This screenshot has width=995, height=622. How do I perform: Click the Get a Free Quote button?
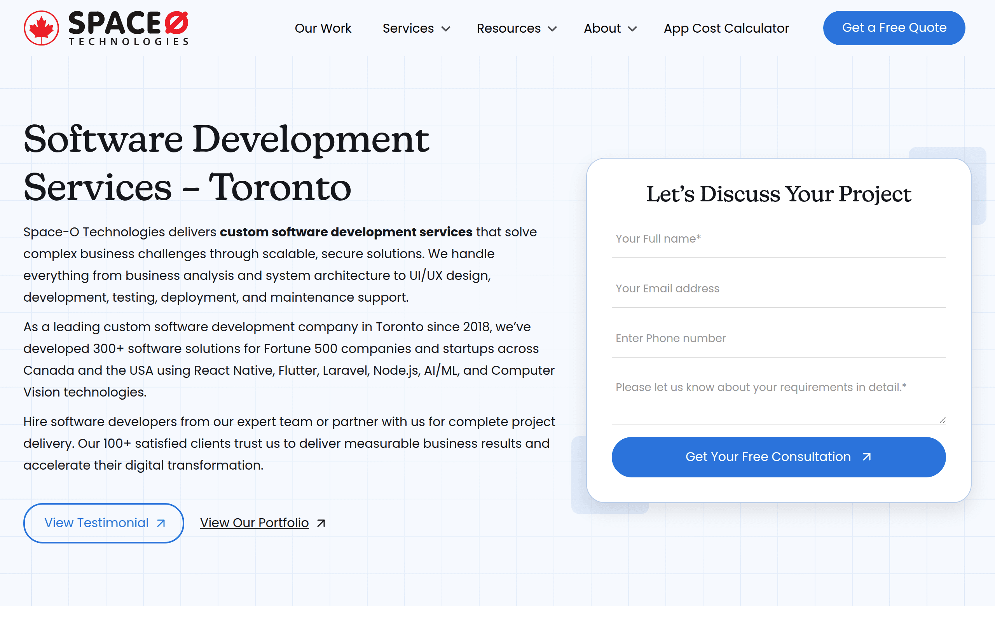point(894,28)
